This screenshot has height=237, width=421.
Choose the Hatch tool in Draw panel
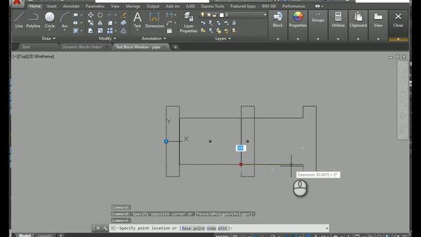click(x=76, y=31)
